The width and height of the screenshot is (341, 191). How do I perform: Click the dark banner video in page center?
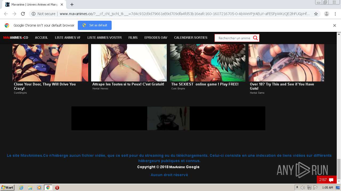168,118
